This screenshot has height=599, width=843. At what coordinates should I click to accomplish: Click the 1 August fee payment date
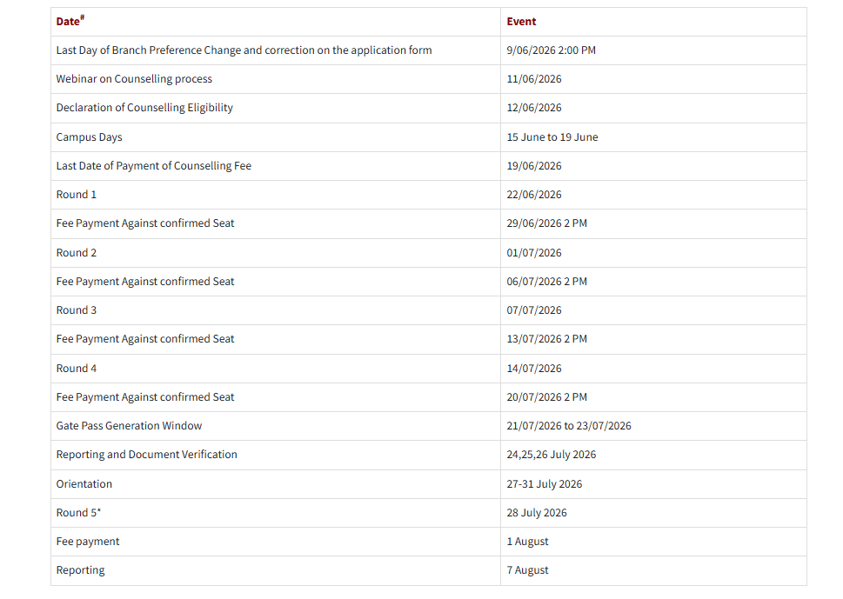527,542
